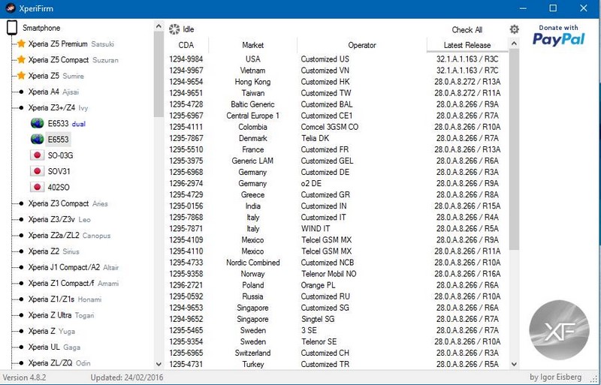
Task: Select the Telenor Mobil NO row
Action: point(337,274)
